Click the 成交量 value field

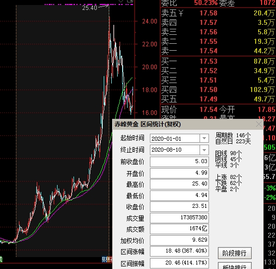click(x=179, y=217)
